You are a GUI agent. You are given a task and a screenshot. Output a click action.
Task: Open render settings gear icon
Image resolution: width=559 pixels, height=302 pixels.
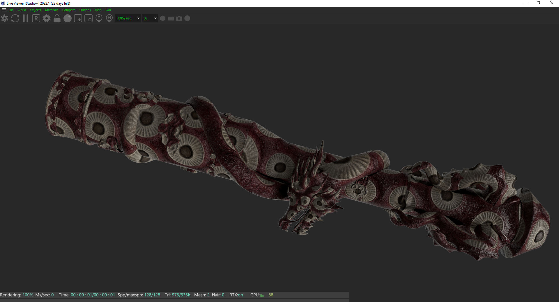click(47, 19)
